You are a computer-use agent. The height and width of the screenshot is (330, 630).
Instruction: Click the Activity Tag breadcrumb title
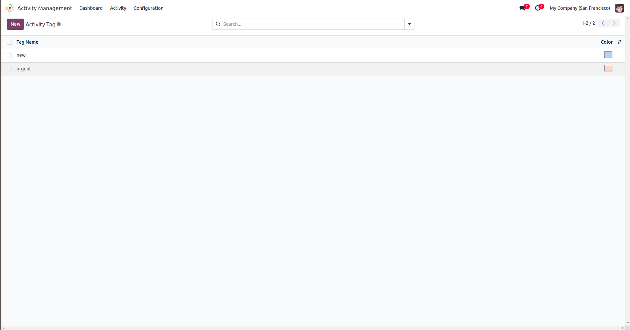(x=40, y=24)
